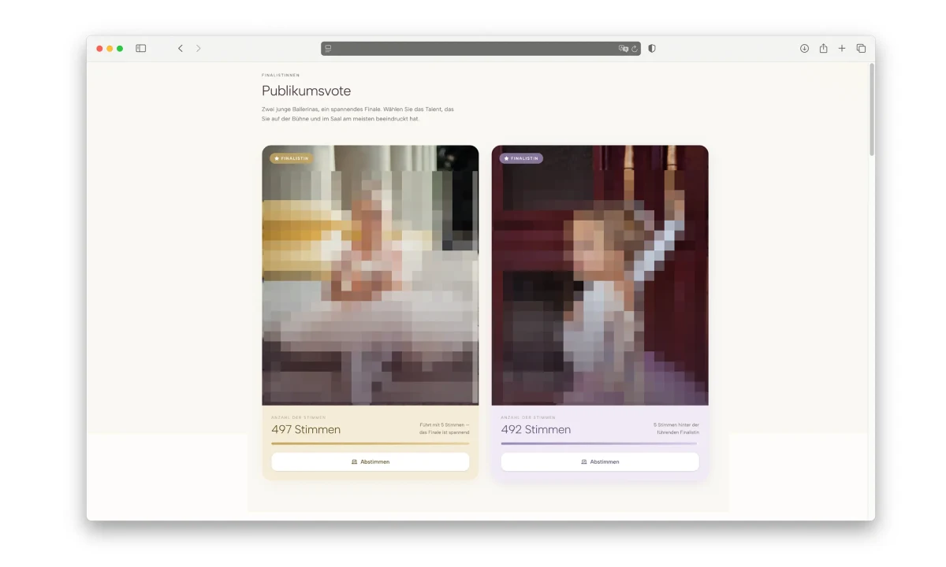Open the Share icon

coord(823,48)
